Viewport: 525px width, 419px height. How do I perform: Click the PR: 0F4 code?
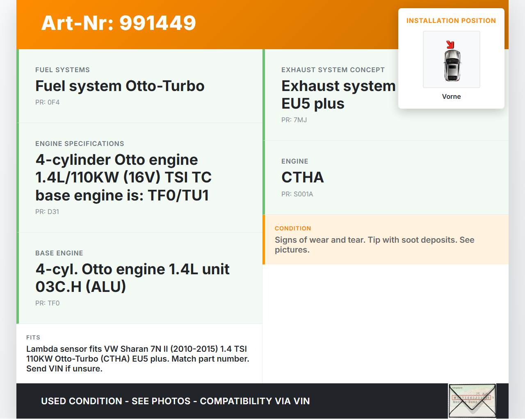point(48,102)
